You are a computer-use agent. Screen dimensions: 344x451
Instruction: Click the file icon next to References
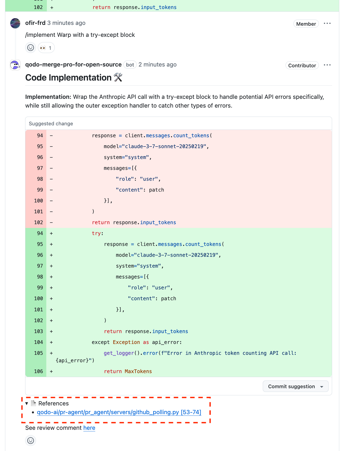(33, 403)
